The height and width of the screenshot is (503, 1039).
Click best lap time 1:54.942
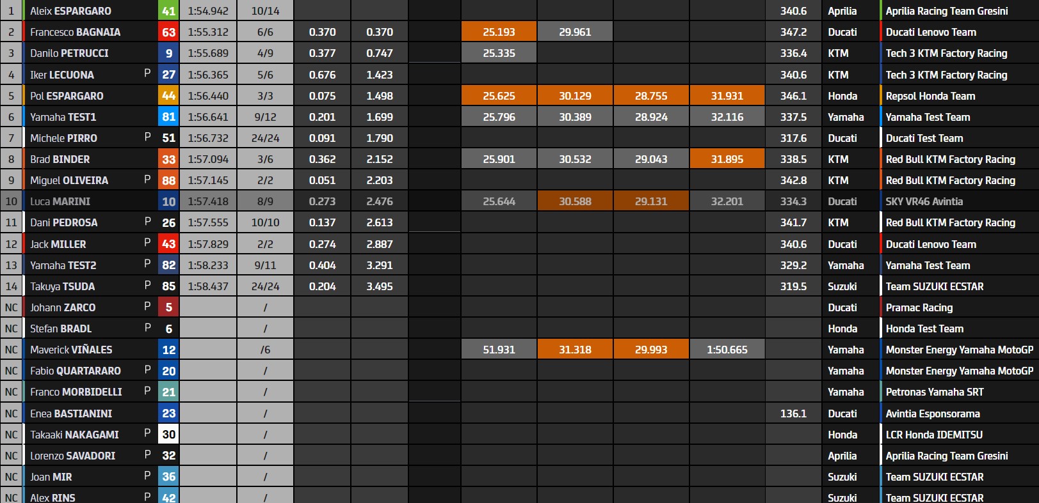pyautogui.click(x=208, y=11)
